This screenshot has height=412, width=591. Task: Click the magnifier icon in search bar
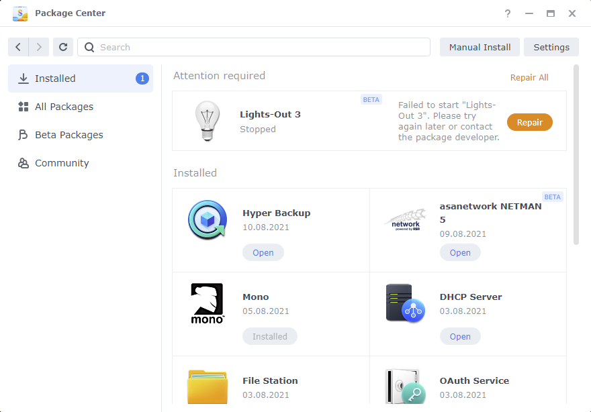point(89,47)
